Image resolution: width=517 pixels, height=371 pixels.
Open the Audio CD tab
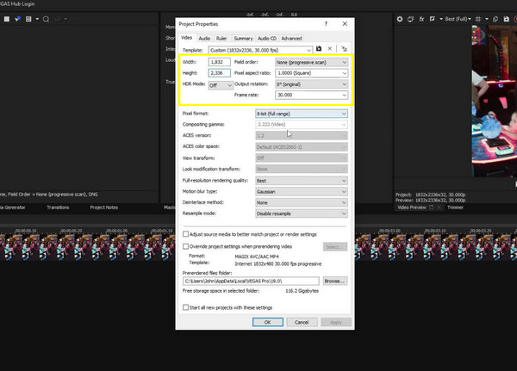click(267, 38)
